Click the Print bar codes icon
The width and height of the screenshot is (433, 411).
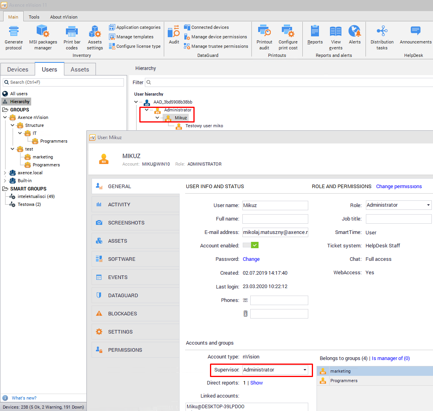point(72,32)
